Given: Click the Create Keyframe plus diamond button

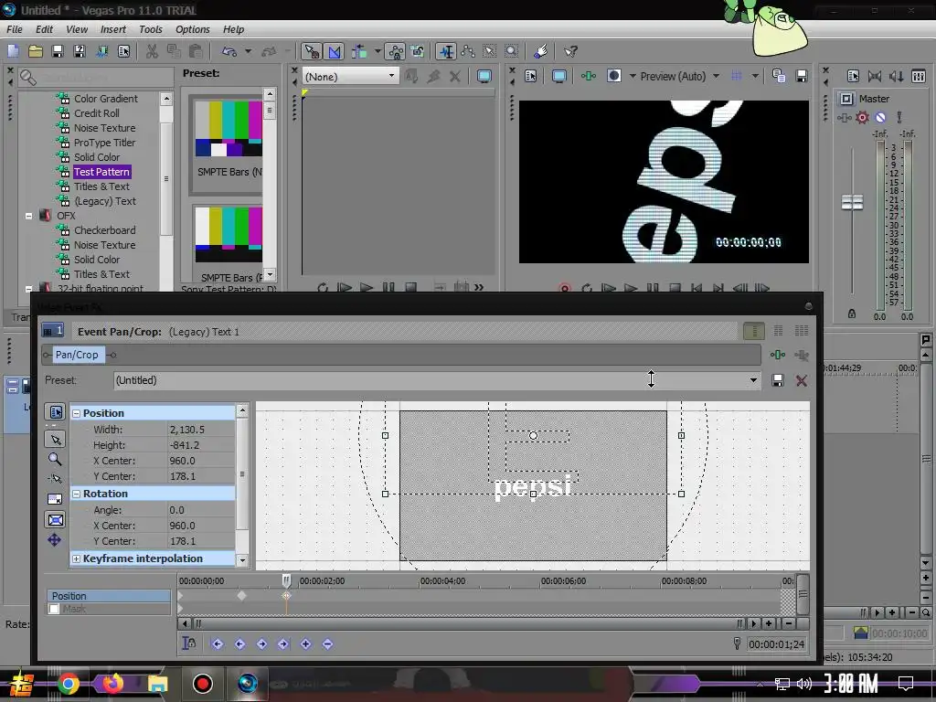Looking at the screenshot, I should pos(305,644).
